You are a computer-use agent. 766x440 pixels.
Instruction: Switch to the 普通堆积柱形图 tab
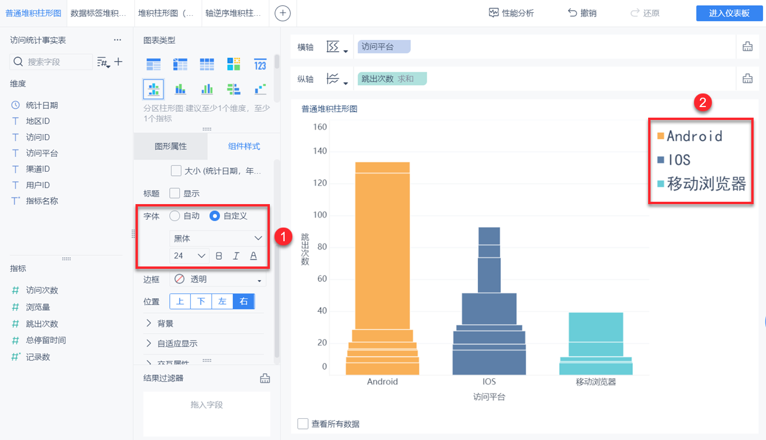tap(33, 13)
